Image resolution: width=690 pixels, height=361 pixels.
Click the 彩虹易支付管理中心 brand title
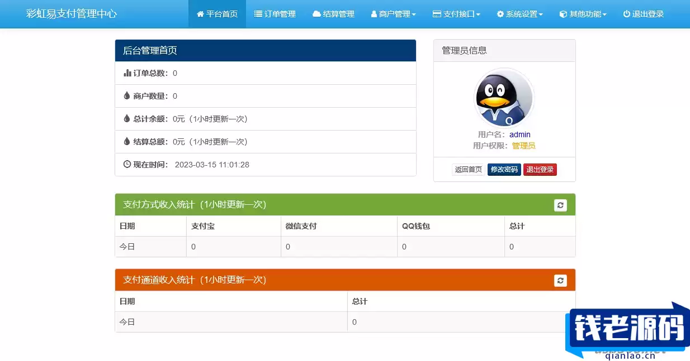(72, 14)
